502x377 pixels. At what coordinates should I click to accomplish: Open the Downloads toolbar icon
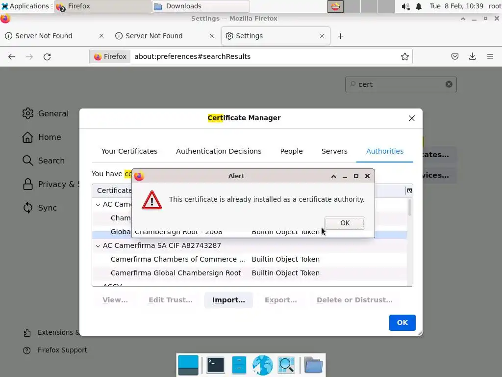point(472,57)
